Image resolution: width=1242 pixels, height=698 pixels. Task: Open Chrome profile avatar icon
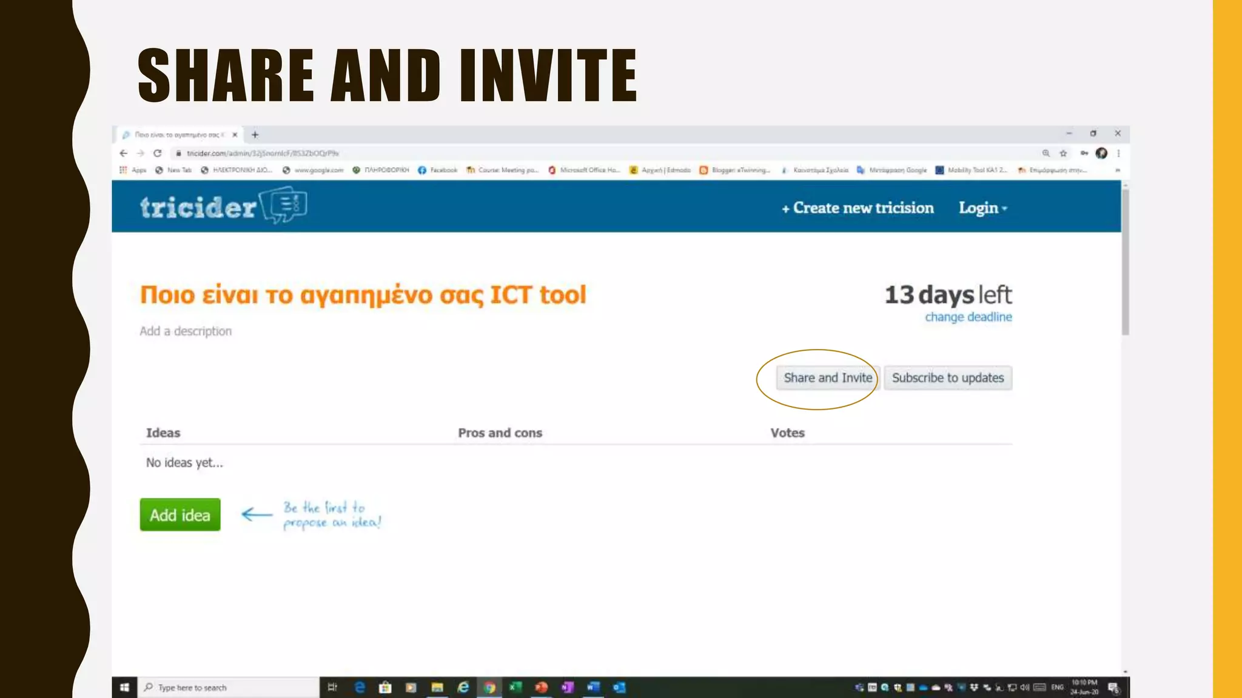coord(1102,153)
